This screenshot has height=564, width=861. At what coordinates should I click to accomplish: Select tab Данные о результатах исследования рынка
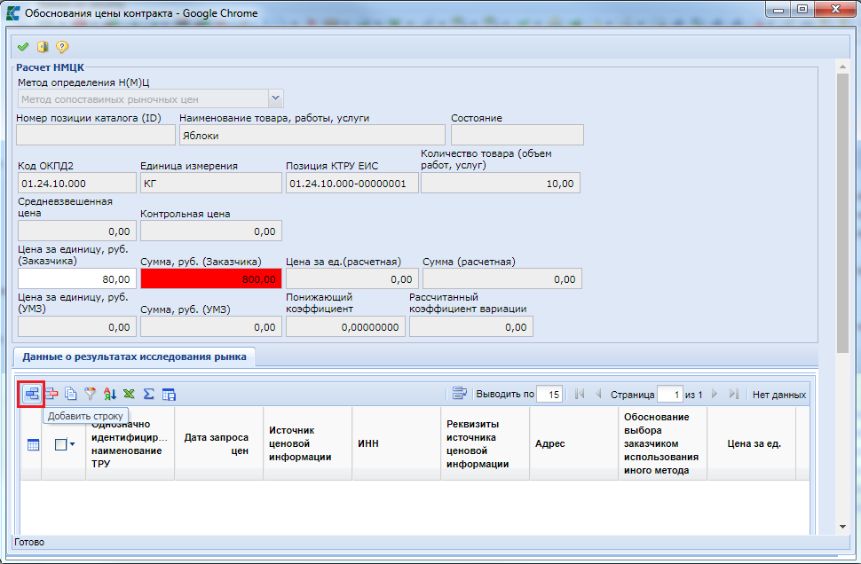pos(134,356)
